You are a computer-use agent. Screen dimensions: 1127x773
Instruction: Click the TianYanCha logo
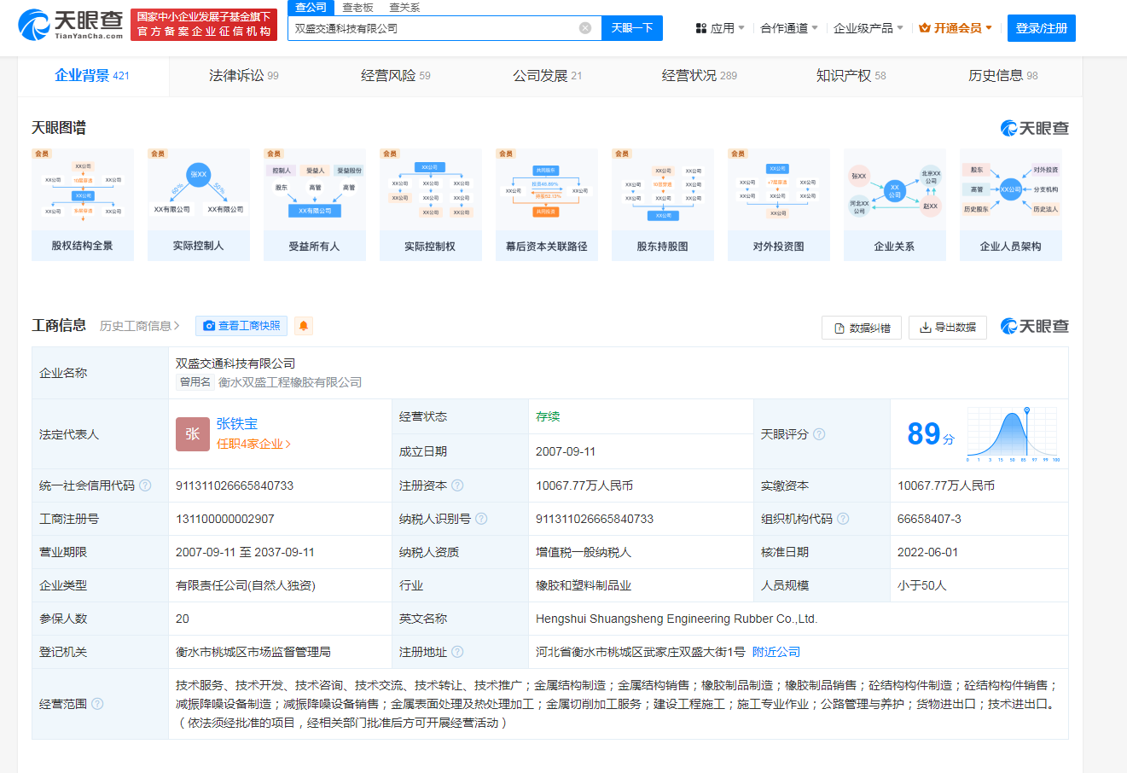pos(71,25)
